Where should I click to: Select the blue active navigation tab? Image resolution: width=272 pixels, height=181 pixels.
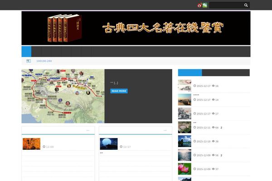coord(26,52)
